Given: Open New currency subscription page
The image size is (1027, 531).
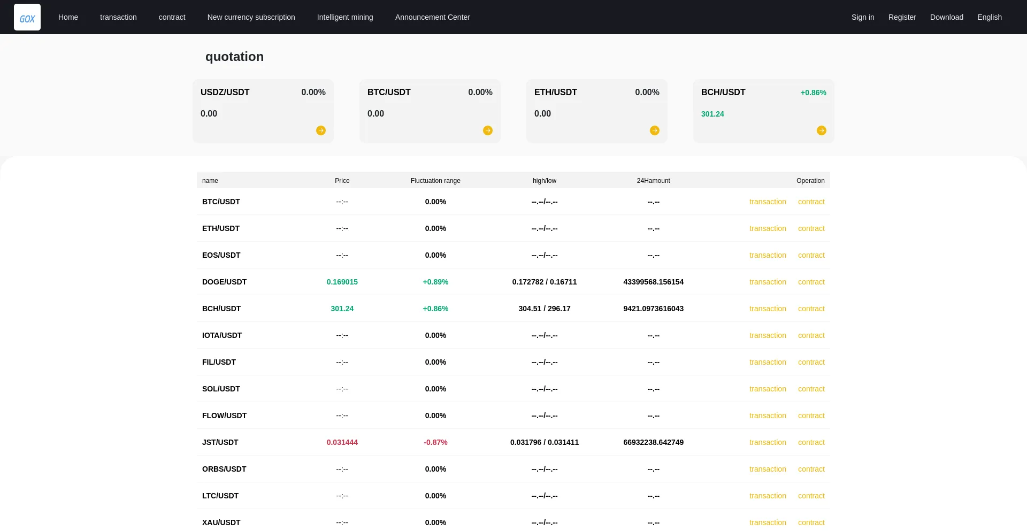Looking at the screenshot, I should click(251, 17).
